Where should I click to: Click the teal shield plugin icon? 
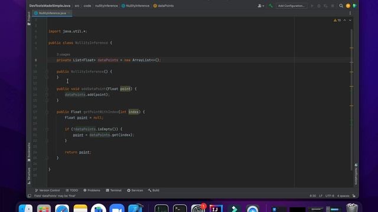coord(354,6)
